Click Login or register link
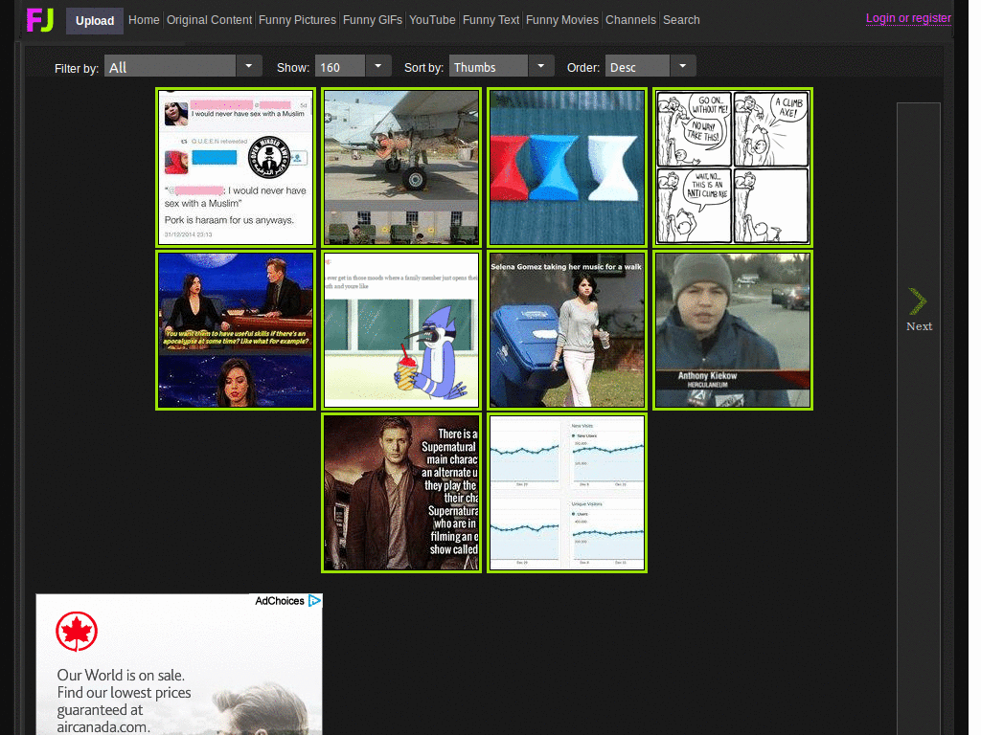The image size is (981, 735). pos(908,18)
